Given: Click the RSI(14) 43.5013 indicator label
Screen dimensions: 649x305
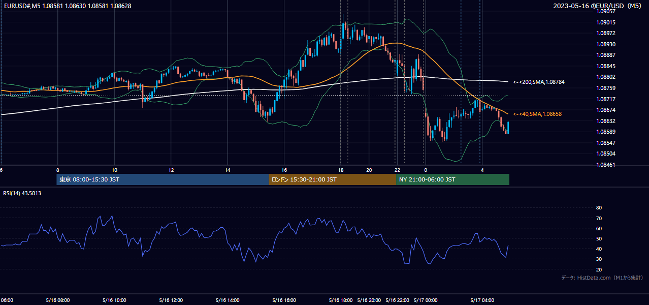Looking at the screenshot, I should coord(22,193).
